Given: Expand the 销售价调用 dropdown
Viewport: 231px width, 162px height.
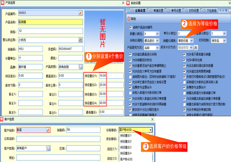Looking at the screenshot, I should tap(192, 41).
